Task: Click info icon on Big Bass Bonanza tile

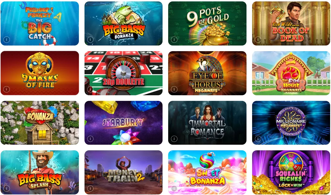Action: tap(90, 40)
